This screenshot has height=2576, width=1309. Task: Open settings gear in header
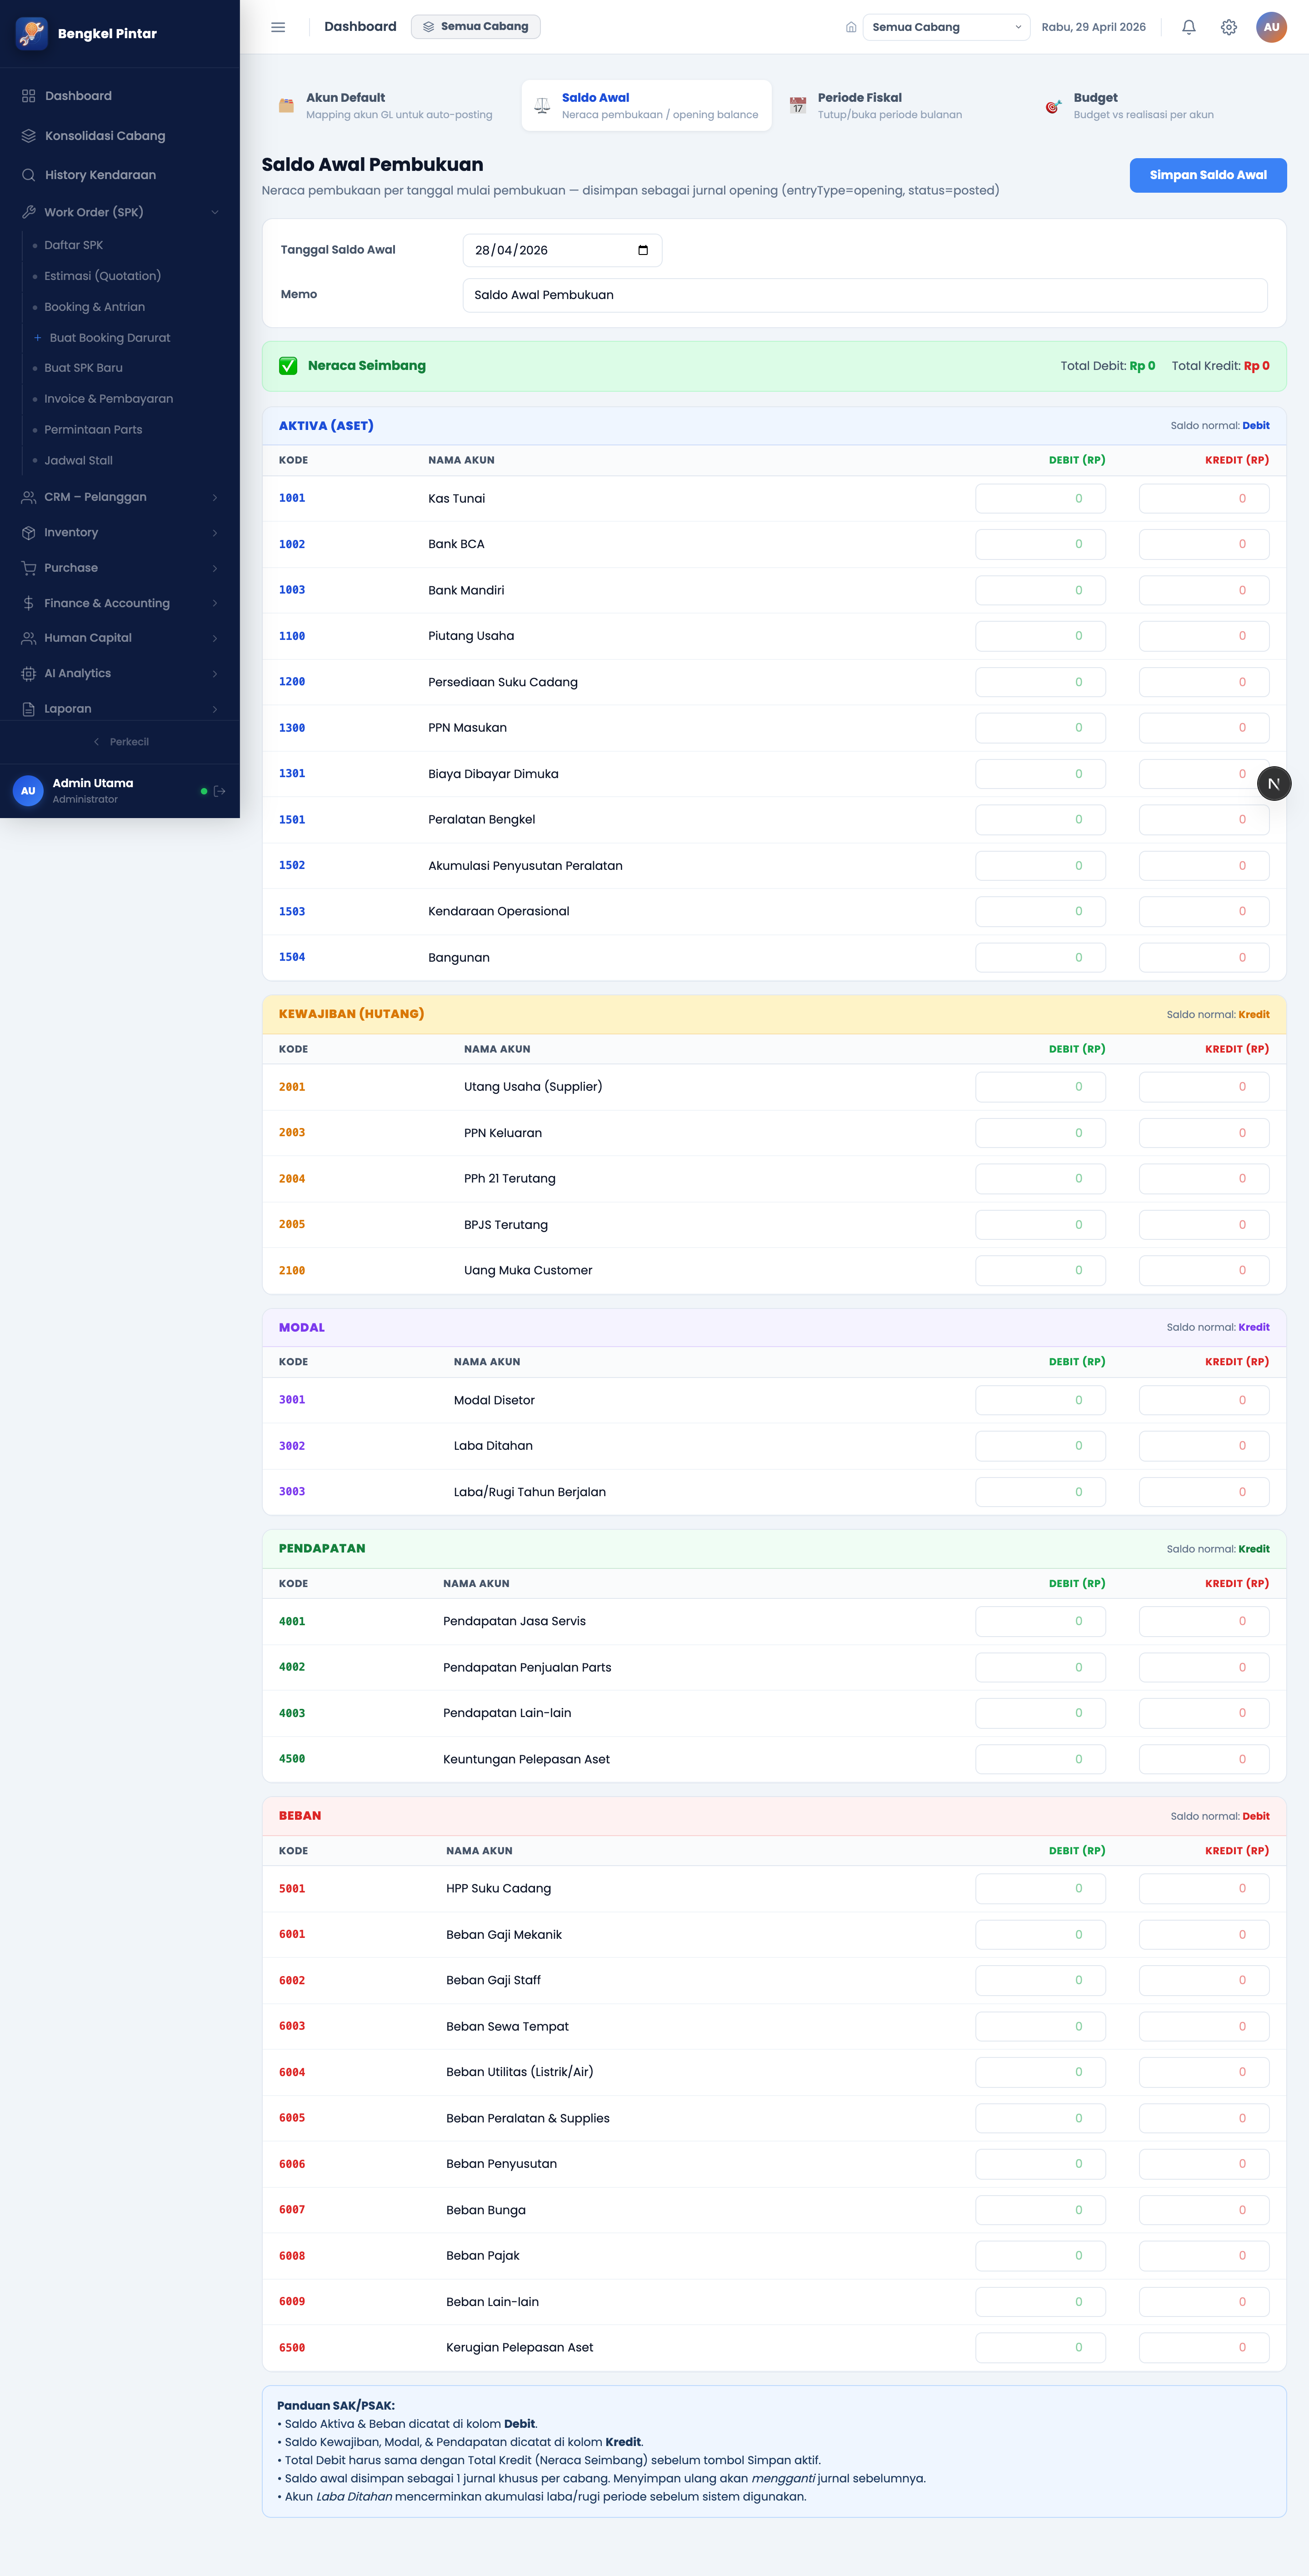(x=1228, y=27)
